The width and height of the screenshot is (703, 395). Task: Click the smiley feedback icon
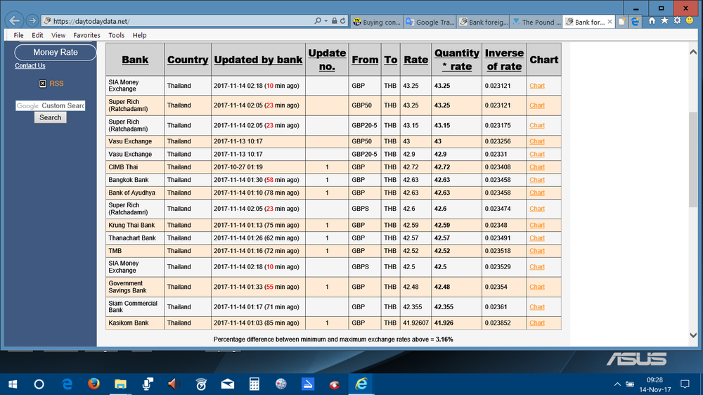click(690, 20)
